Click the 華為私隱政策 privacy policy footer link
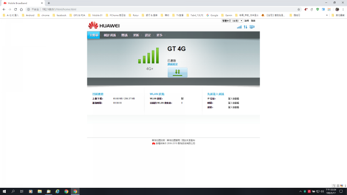This screenshot has width=347, height=195. (x=158, y=141)
